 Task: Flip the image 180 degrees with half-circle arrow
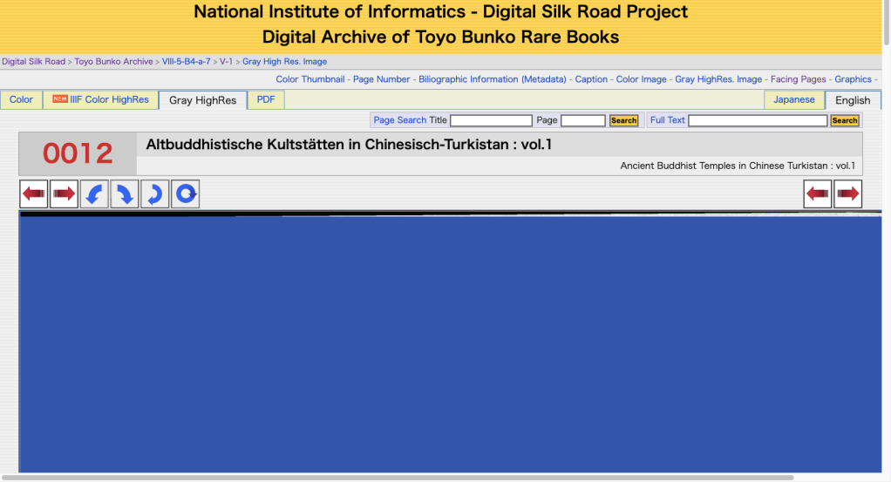[154, 193]
